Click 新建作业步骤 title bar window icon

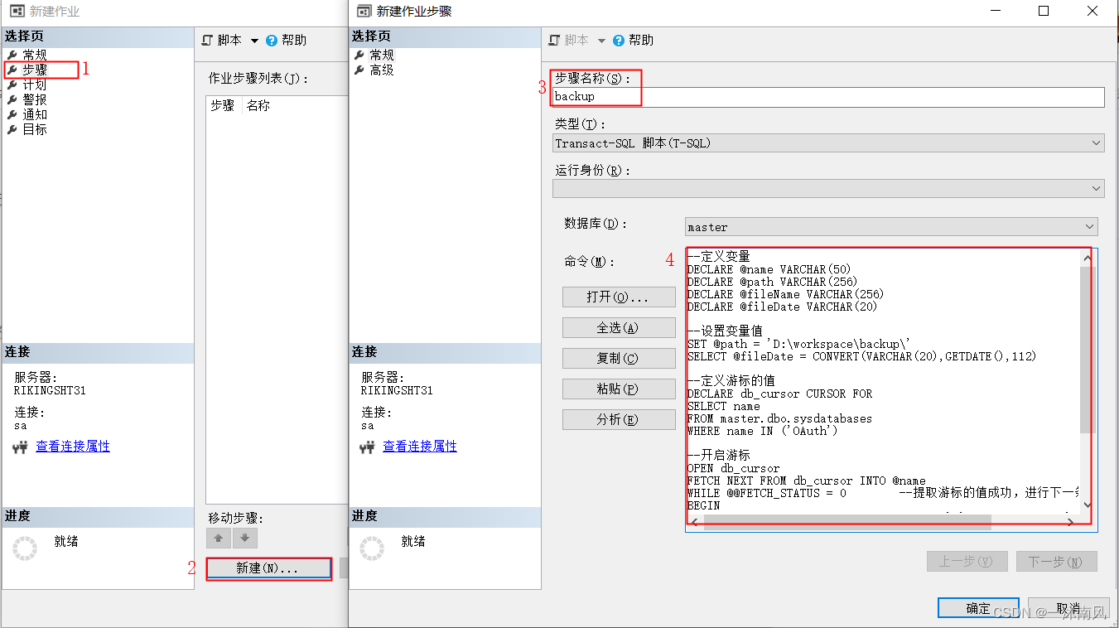(363, 12)
